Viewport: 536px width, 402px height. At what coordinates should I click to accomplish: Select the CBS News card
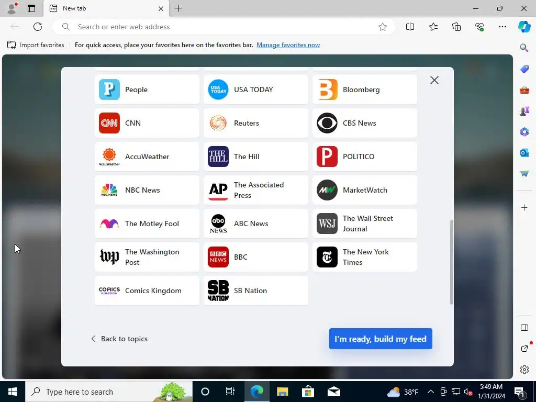coord(365,123)
